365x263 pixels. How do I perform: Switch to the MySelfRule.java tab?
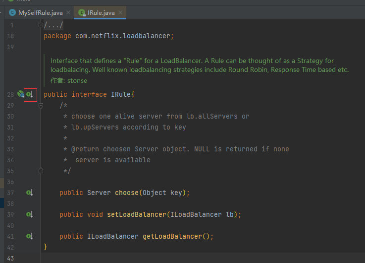coord(41,12)
